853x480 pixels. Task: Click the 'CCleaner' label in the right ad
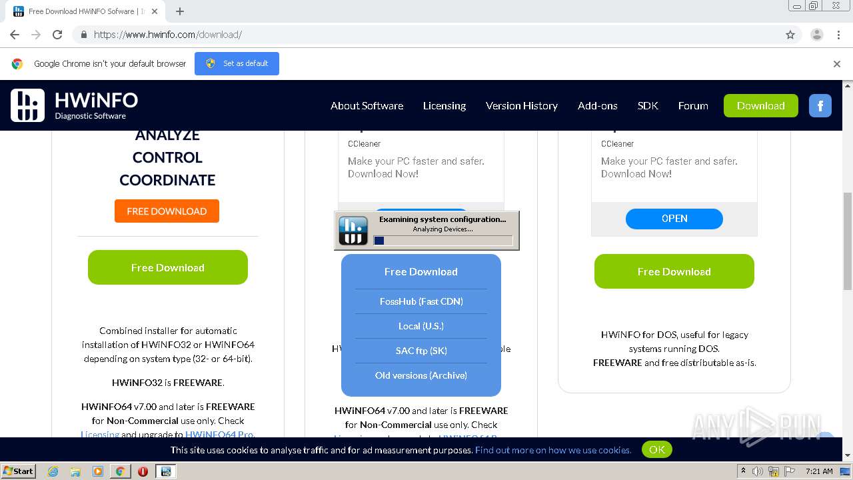[x=618, y=143]
